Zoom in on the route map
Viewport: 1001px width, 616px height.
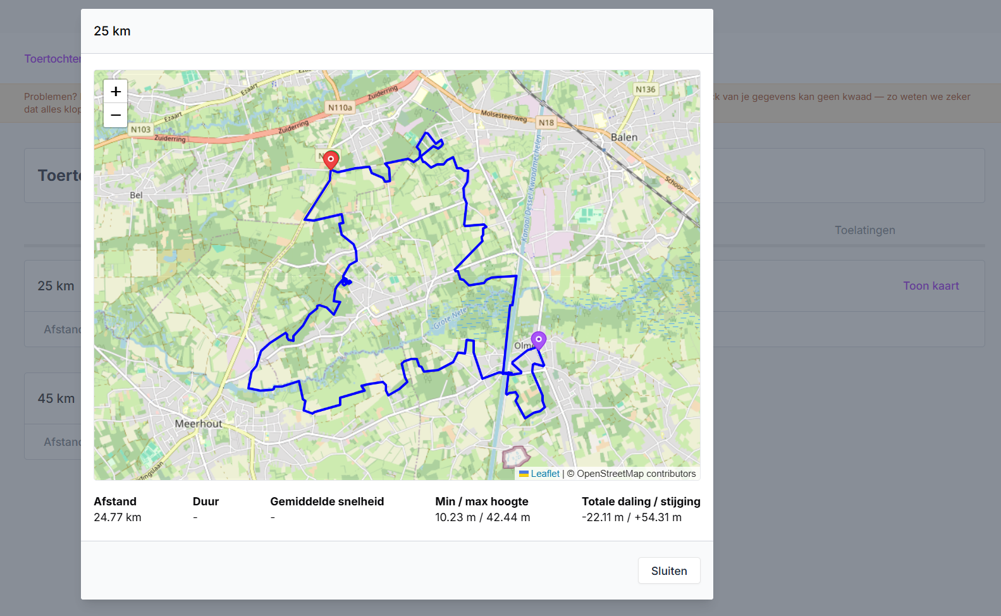(116, 92)
